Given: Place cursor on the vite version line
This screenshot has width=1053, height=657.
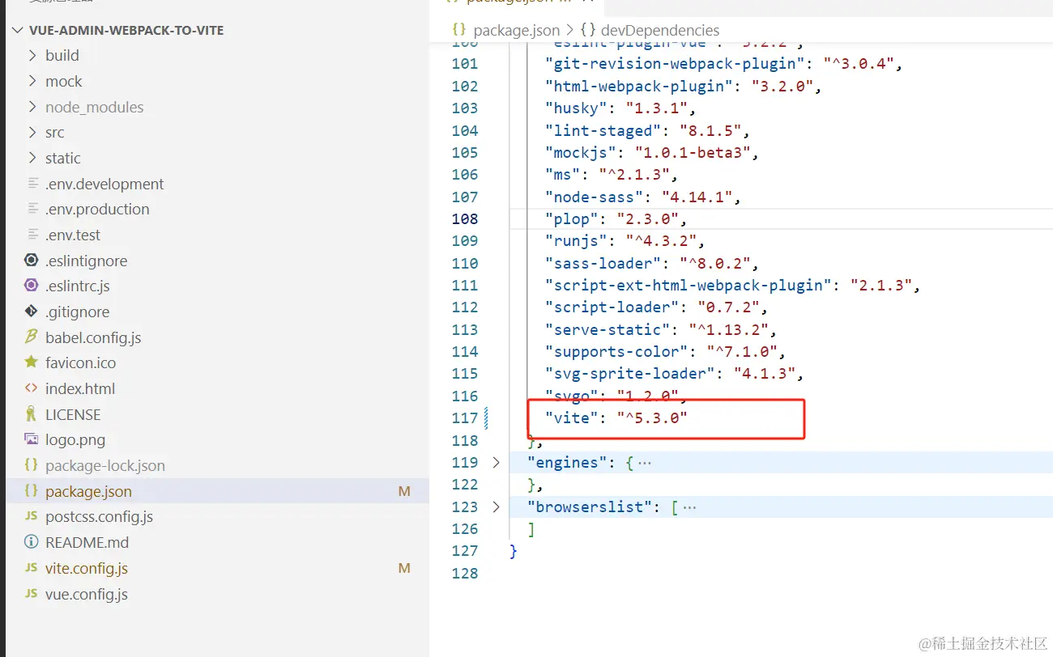Looking at the screenshot, I should coord(616,418).
